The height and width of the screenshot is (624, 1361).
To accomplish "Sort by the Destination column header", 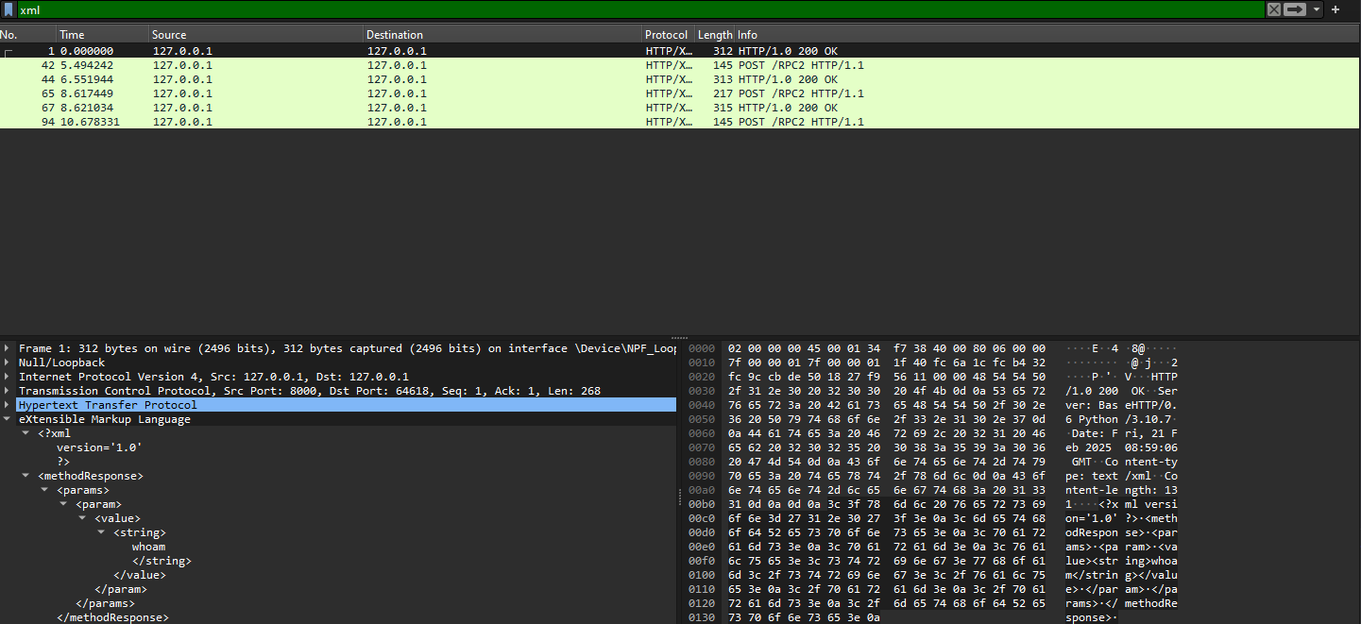I will [503, 35].
